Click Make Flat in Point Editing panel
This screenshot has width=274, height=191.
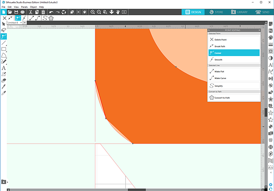234,71
